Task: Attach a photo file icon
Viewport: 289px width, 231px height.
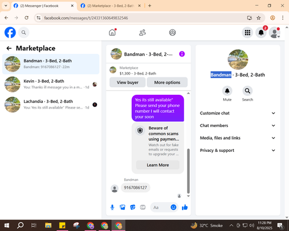Action: [123, 207]
